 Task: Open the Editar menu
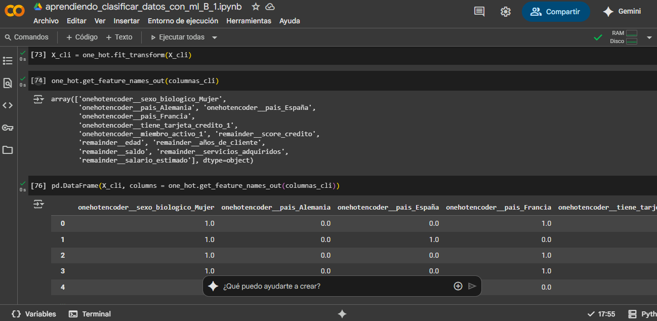[x=76, y=21]
